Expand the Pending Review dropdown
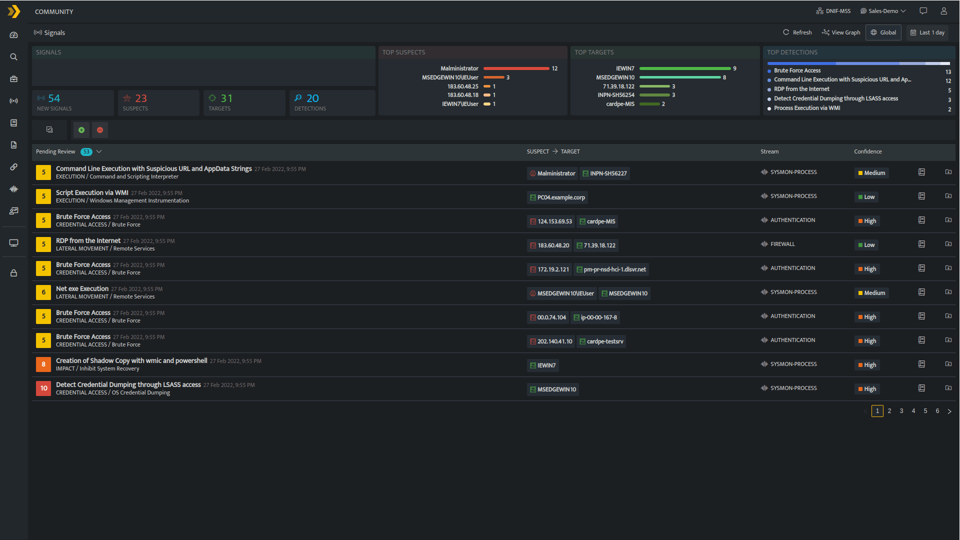Image resolution: width=960 pixels, height=540 pixels. tap(99, 151)
